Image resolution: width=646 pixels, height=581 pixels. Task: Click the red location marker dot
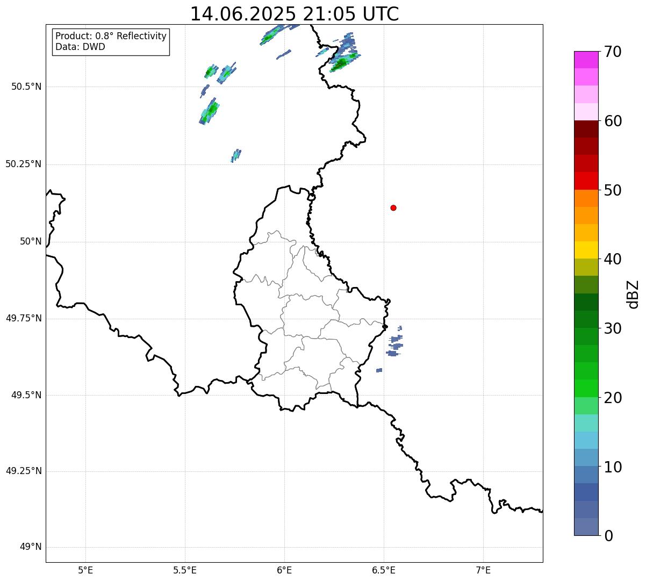(x=393, y=207)
